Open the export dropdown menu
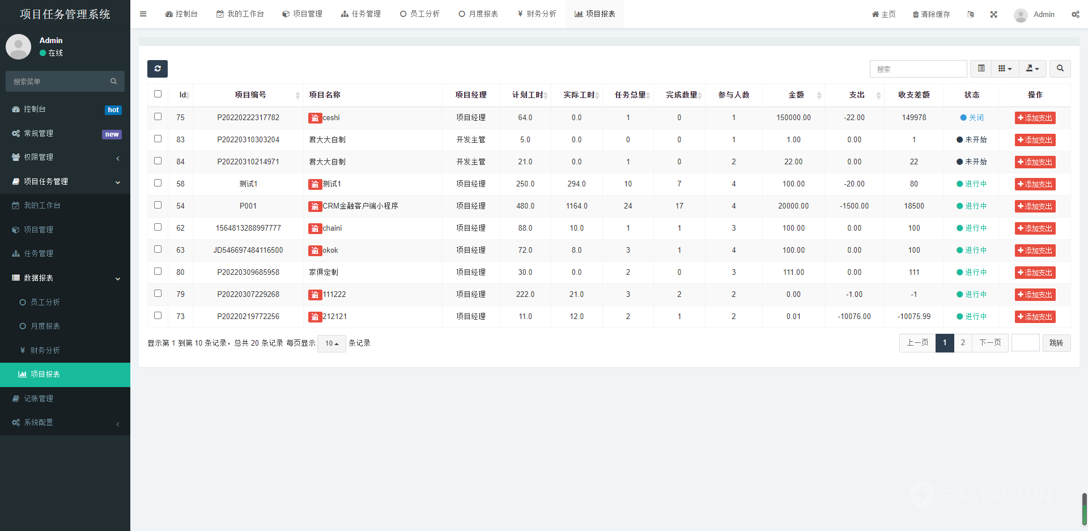Image resolution: width=1088 pixels, height=531 pixels. click(1032, 69)
